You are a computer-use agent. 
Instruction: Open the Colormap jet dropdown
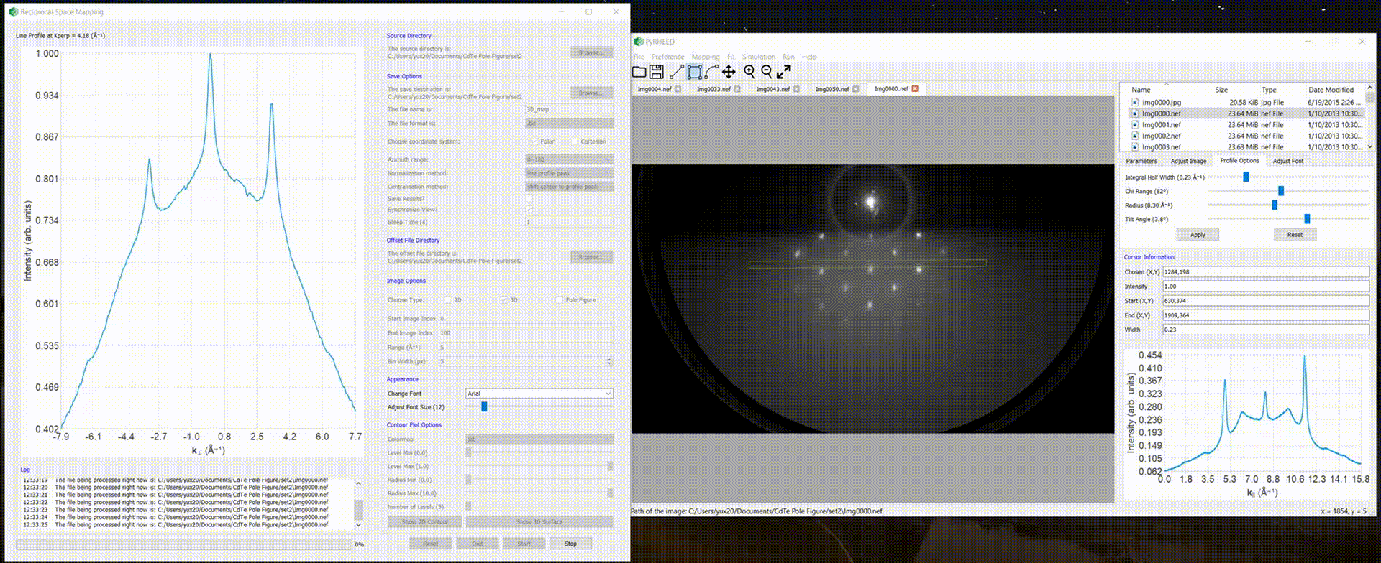(x=539, y=439)
